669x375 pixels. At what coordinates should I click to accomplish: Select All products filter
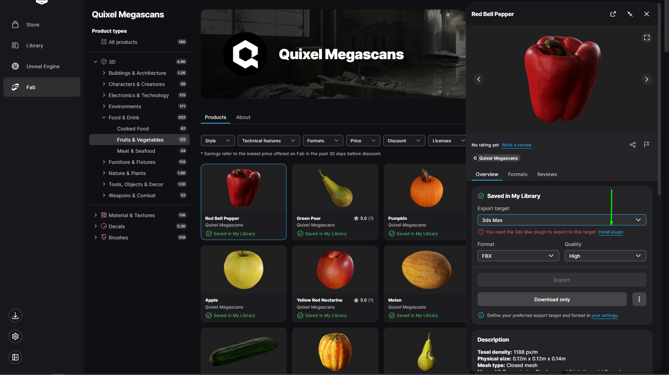139,42
